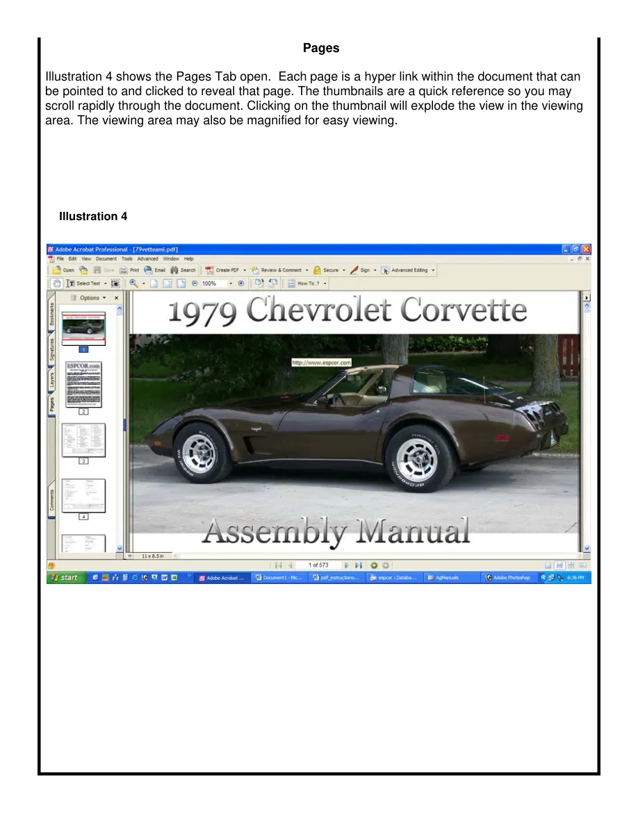Viewport: 638px width, 825px height.
Task: Click the Advanced Editing toolbar button
Action: pos(404,270)
